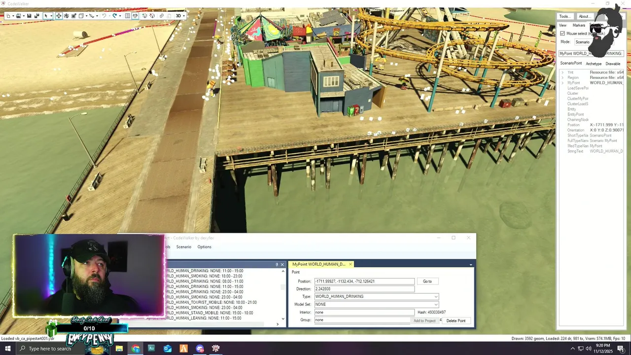
Task: Open Outlook from taskbar
Action: [168, 349]
